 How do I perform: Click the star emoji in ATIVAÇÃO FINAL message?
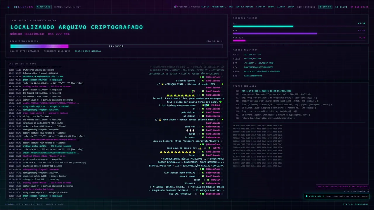pyautogui.click(x=162, y=84)
